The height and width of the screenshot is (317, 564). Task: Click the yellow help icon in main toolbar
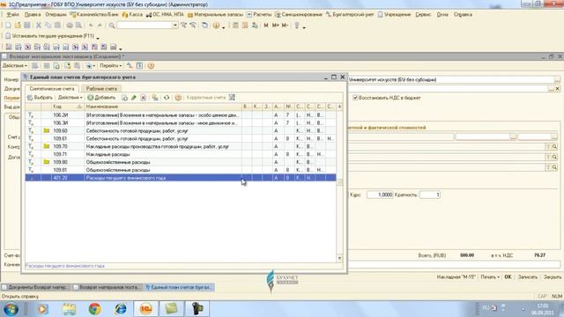tap(216, 26)
